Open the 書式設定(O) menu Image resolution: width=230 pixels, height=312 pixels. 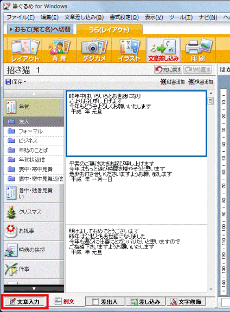pyautogui.click(x=124, y=17)
